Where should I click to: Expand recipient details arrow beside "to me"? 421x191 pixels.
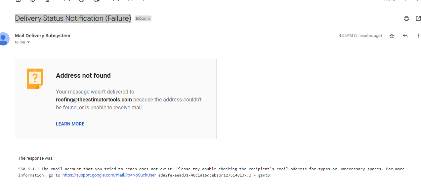[x=28, y=42]
